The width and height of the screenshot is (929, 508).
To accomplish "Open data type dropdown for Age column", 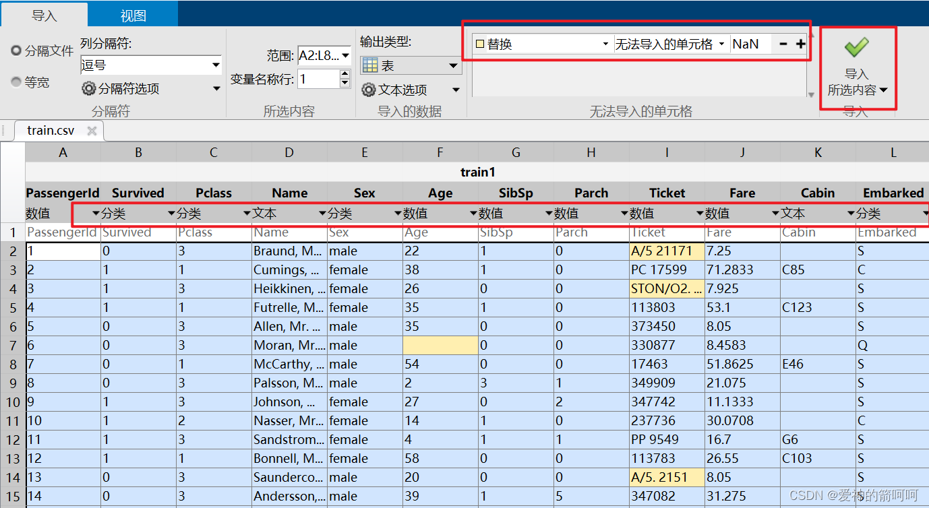I will tap(474, 214).
